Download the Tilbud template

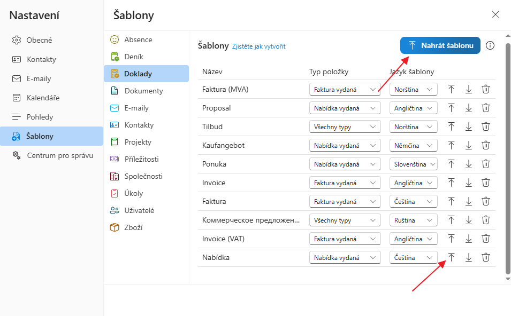click(469, 127)
